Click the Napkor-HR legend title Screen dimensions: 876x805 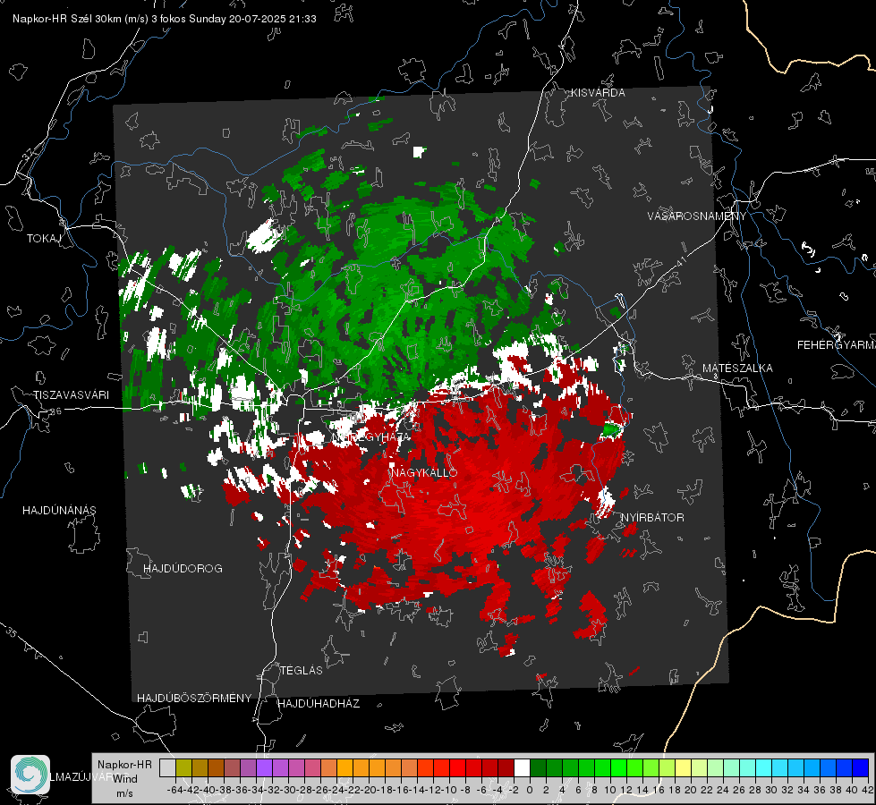[x=124, y=764]
